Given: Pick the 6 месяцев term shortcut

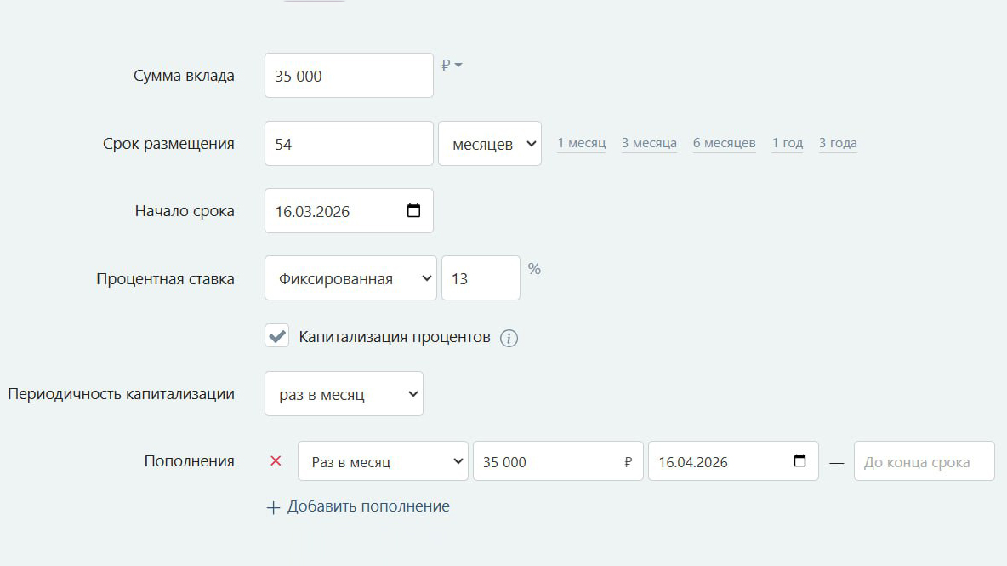Looking at the screenshot, I should tap(724, 143).
